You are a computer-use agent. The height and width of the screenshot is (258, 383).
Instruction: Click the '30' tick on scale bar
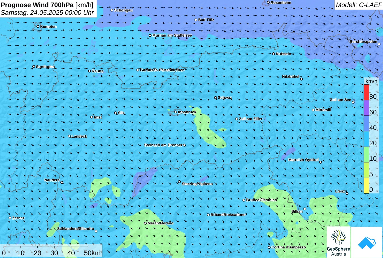pyautogui.click(x=54, y=253)
